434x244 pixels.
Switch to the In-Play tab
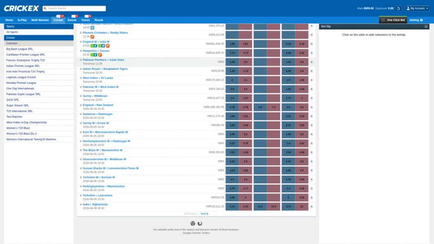point(22,20)
